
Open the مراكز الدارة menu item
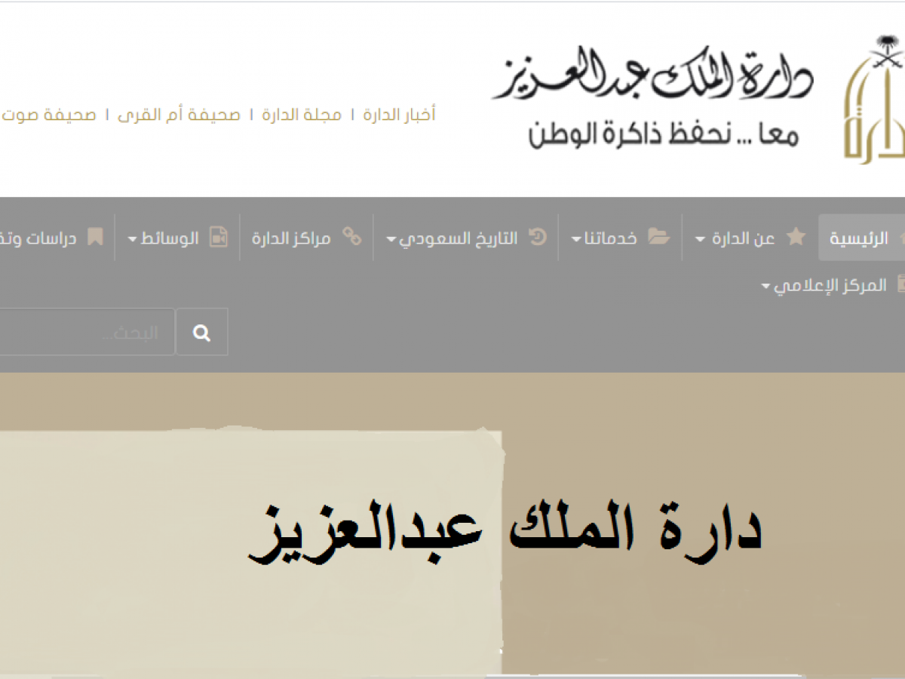click(x=291, y=238)
